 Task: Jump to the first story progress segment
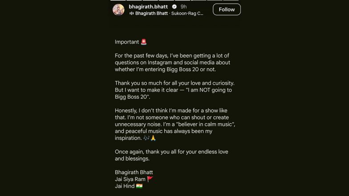(x=118, y=0)
